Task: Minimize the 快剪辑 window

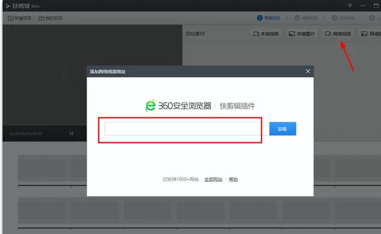Action: click(x=363, y=5)
